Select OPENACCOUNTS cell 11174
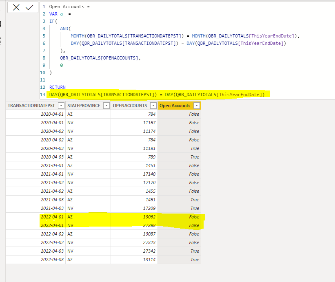 point(134,131)
